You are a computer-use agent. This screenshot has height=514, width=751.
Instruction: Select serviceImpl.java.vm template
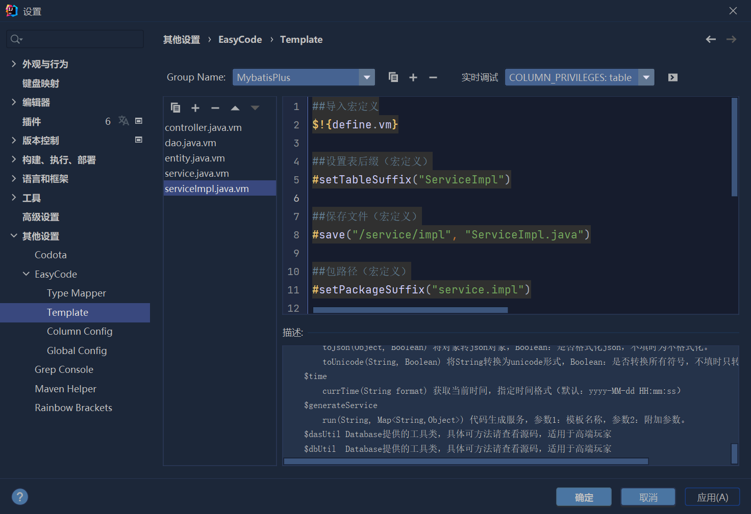220,188
